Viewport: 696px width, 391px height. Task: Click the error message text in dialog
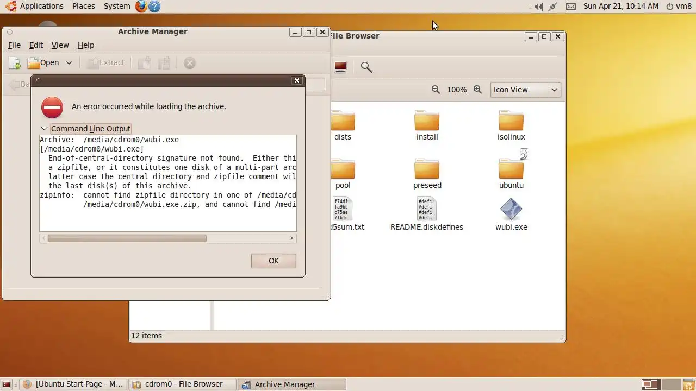pos(149,106)
